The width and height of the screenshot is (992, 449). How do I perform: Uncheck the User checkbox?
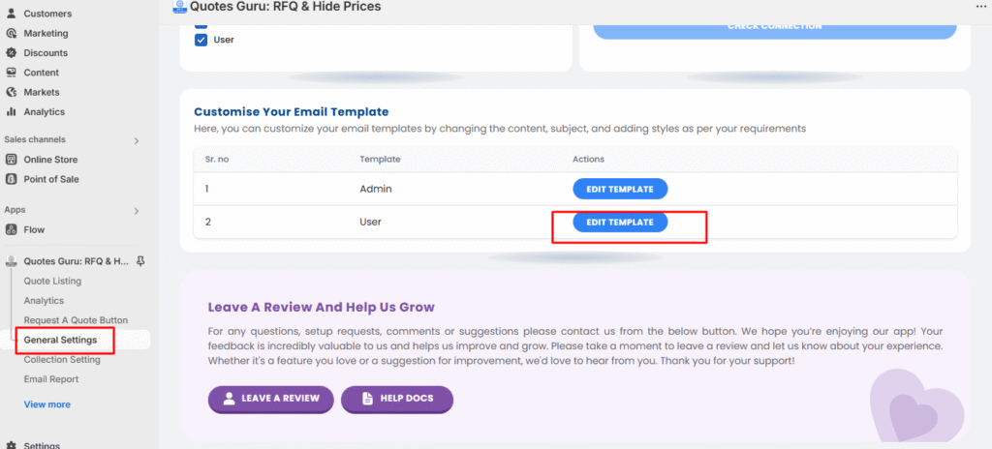pos(201,40)
